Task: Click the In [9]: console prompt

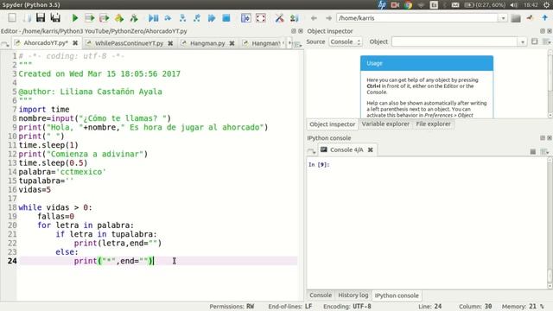Action: pyautogui.click(x=319, y=165)
